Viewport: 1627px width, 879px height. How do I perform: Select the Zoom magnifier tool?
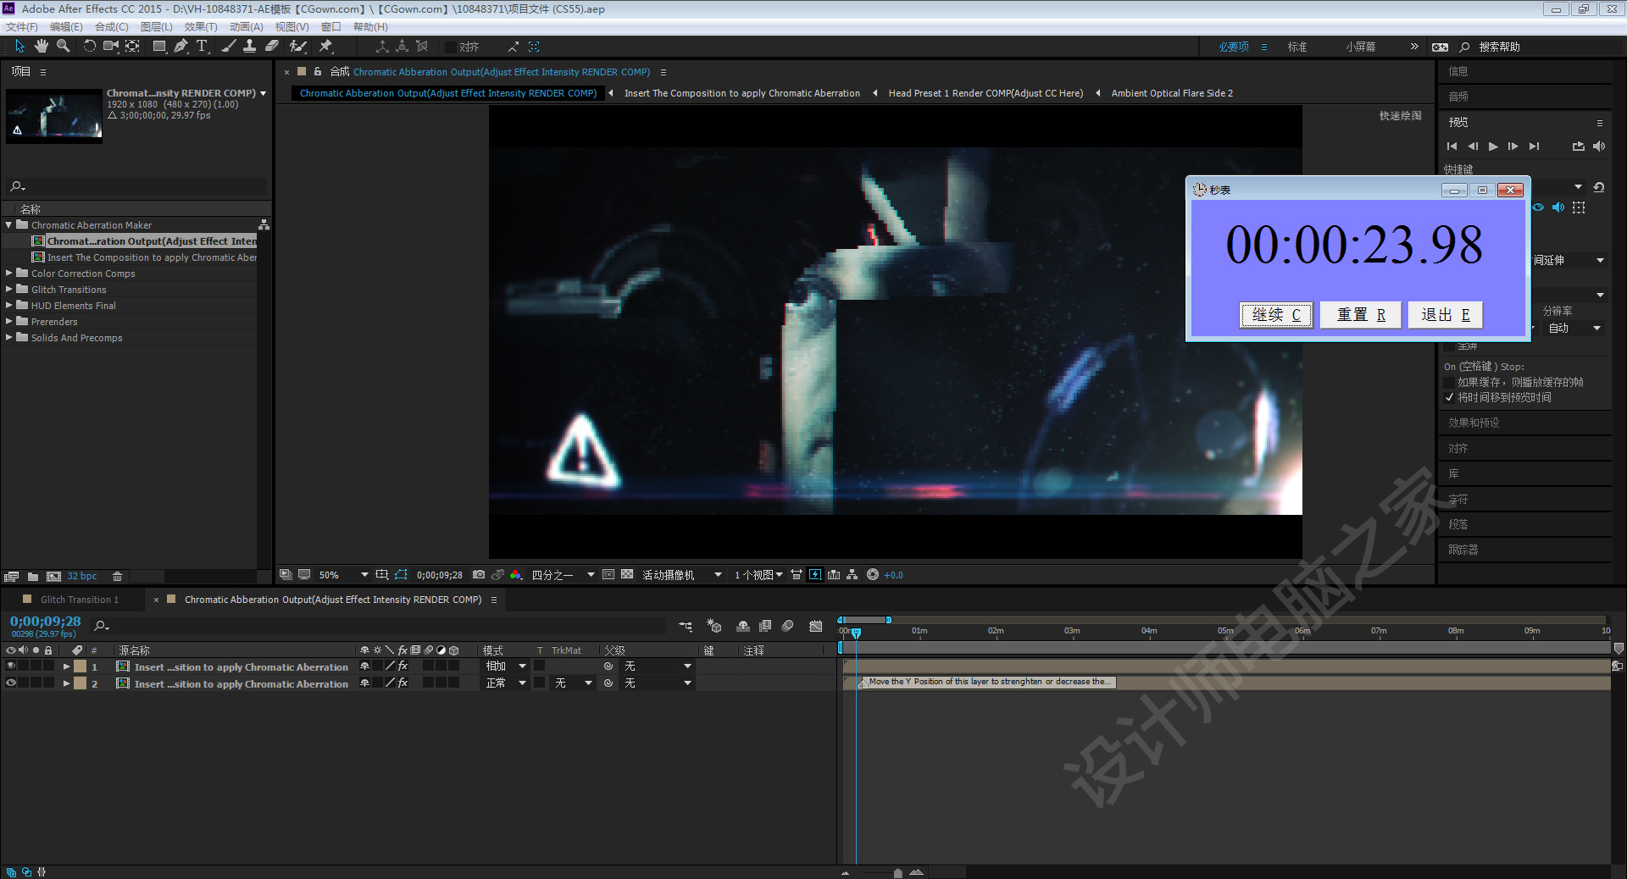(x=63, y=46)
